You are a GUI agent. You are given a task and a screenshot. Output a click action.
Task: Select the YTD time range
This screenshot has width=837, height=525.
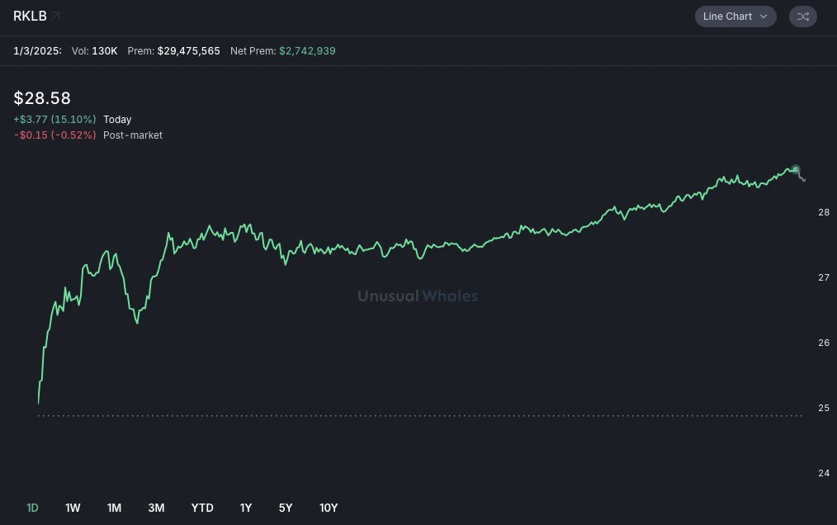(202, 508)
